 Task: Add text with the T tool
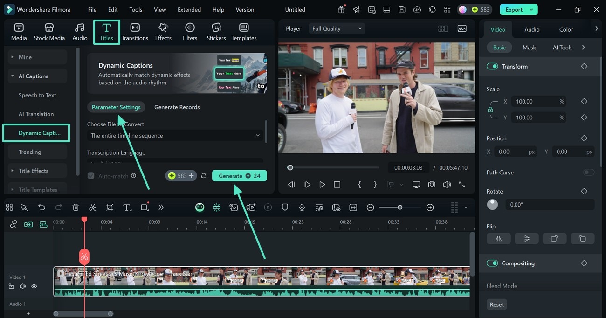tap(127, 207)
